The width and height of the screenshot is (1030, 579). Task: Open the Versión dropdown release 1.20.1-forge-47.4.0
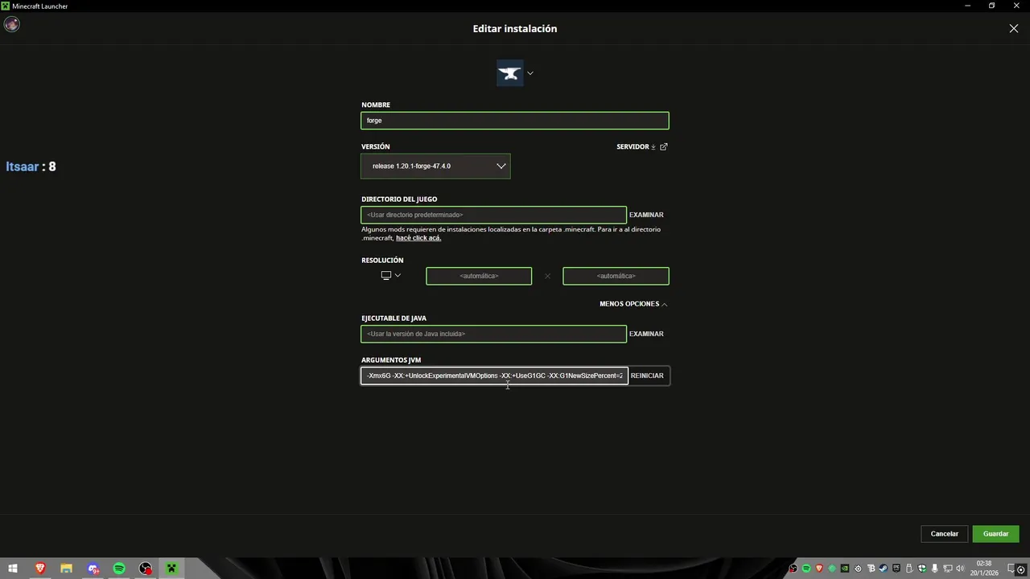point(435,166)
